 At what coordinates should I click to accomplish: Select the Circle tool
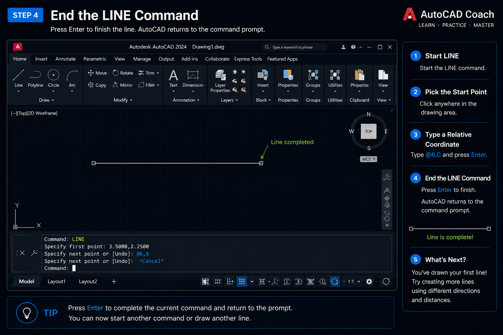click(53, 78)
